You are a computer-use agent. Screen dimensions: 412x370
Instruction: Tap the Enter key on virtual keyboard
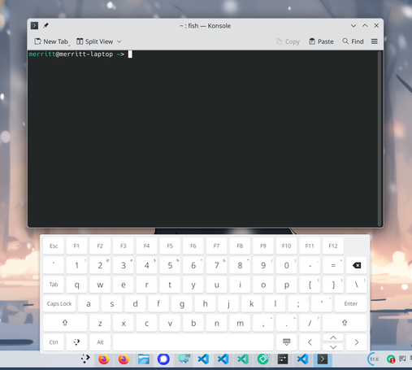351,303
